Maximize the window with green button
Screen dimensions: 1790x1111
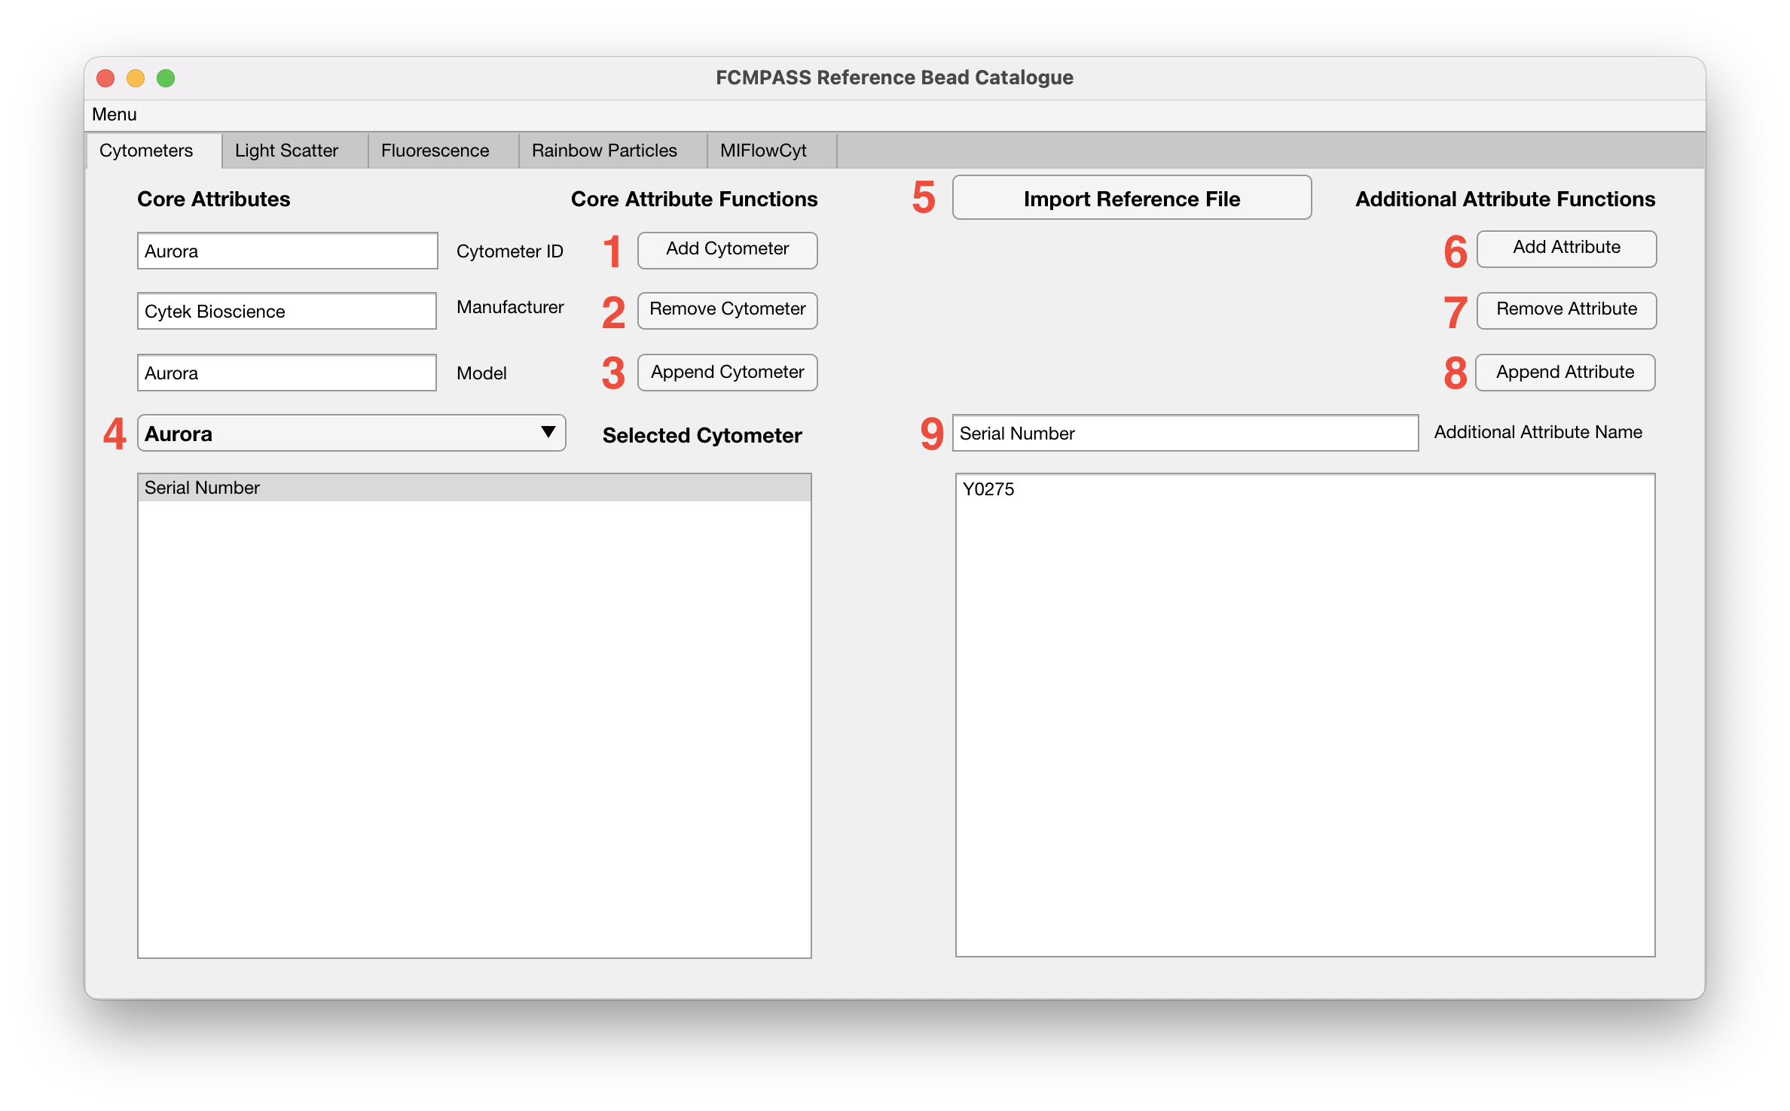tap(166, 78)
